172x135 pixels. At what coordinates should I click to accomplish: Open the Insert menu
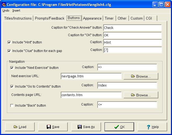coord(16,11)
